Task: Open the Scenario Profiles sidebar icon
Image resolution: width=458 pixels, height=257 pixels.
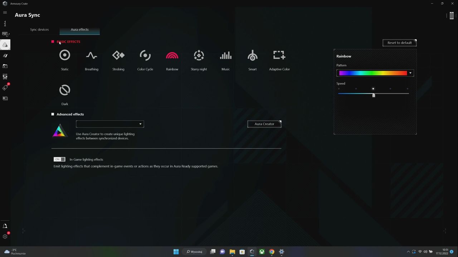Action: click(5, 55)
